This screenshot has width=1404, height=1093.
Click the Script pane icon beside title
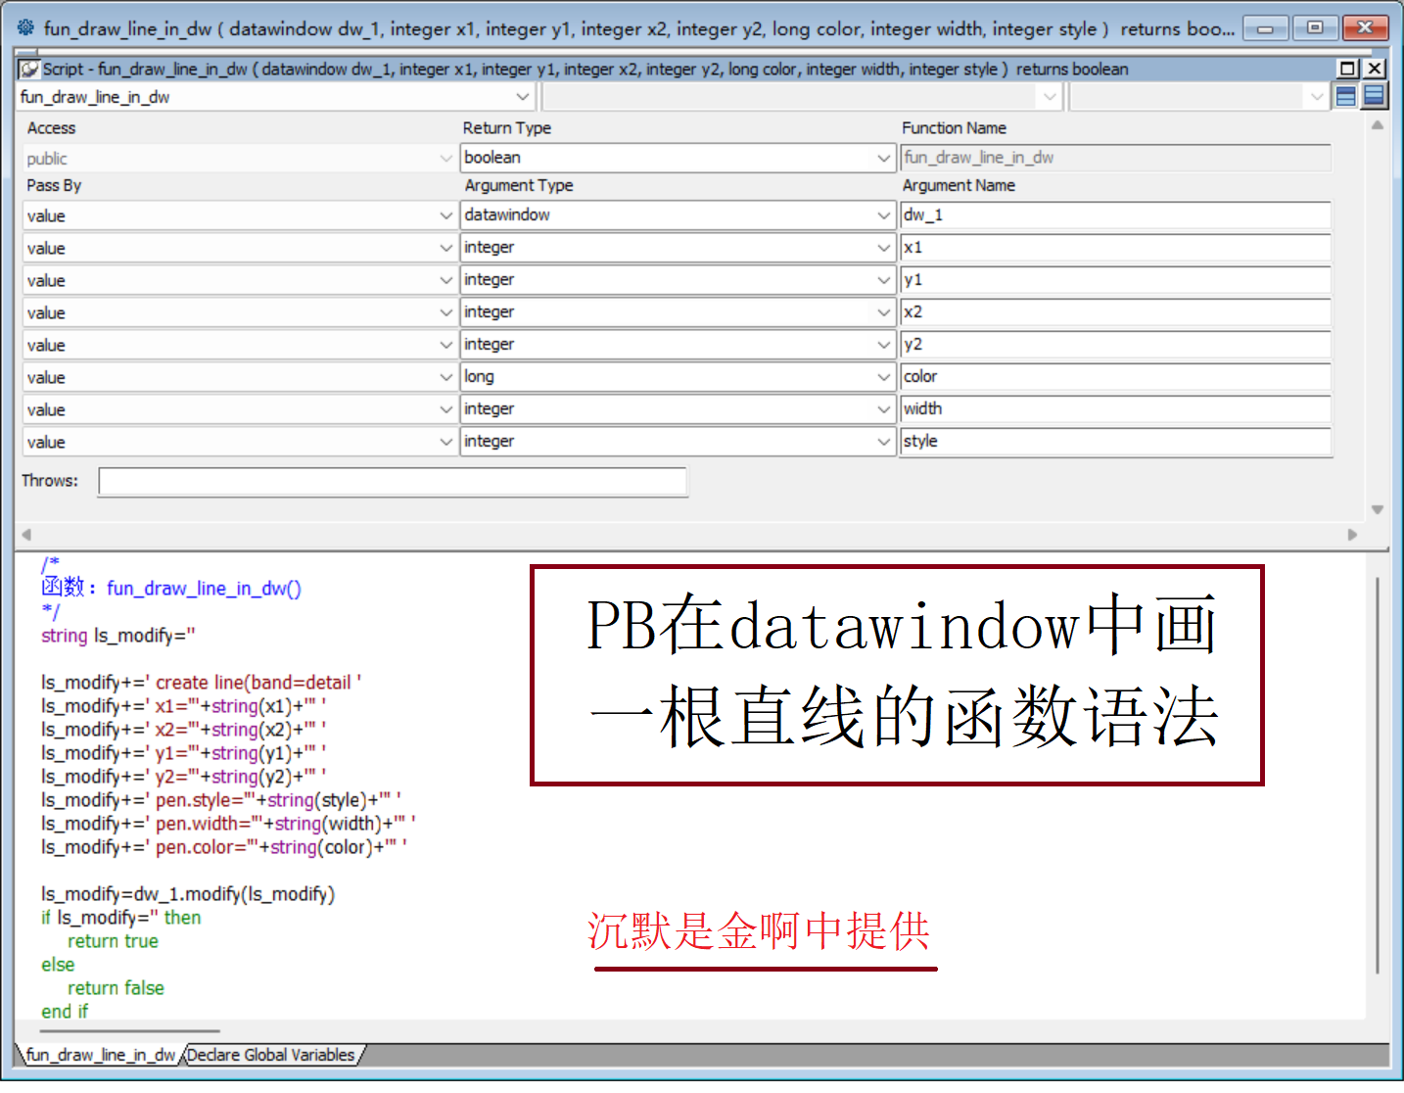pos(29,70)
